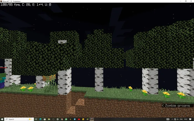Open the blue bird taskbar app
The height and width of the screenshot is (121, 194).
coord(75,119)
